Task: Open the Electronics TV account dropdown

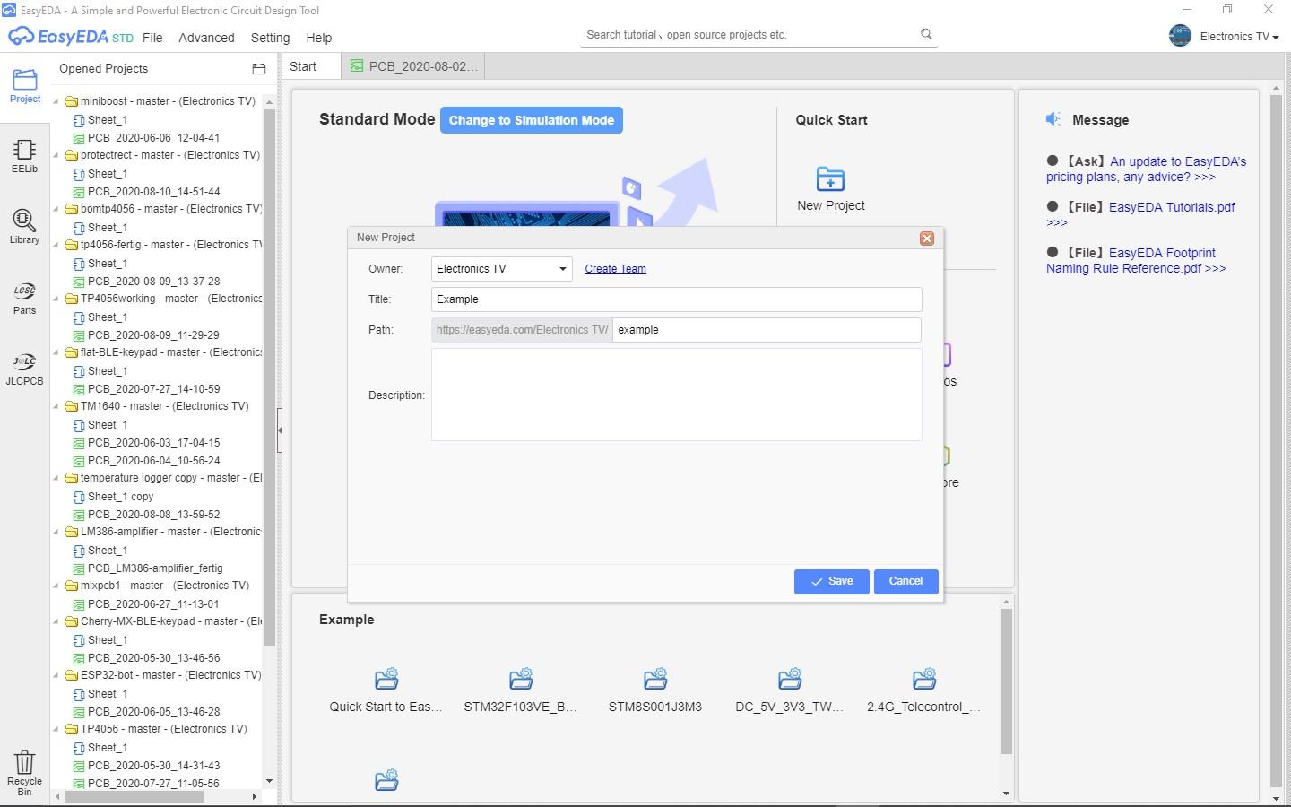Action: click(x=1239, y=37)
